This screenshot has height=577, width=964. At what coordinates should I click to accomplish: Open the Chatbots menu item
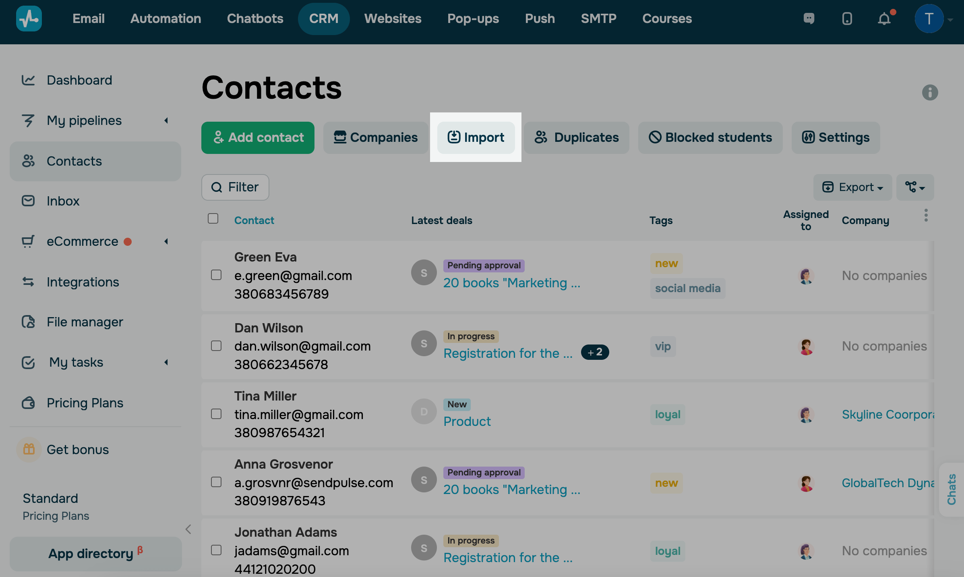pyautogui.click(x=255, y=19)
